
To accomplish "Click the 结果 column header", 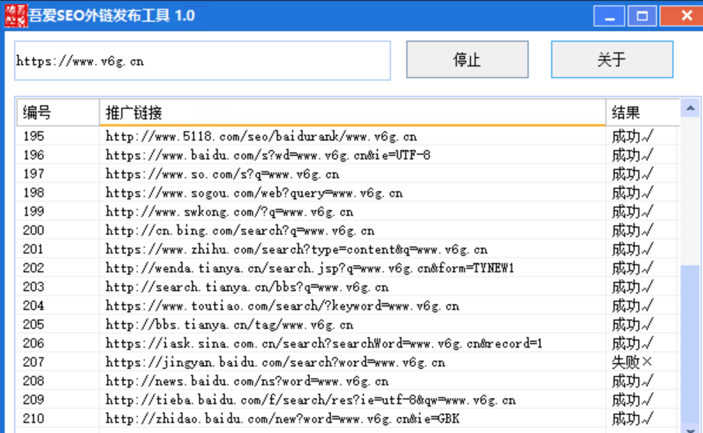I will pyautogui.click(x=642, y=112).
